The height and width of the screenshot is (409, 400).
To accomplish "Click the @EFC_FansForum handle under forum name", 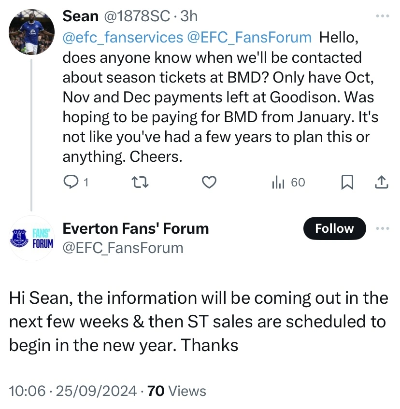I will click(x=123, y=248).
